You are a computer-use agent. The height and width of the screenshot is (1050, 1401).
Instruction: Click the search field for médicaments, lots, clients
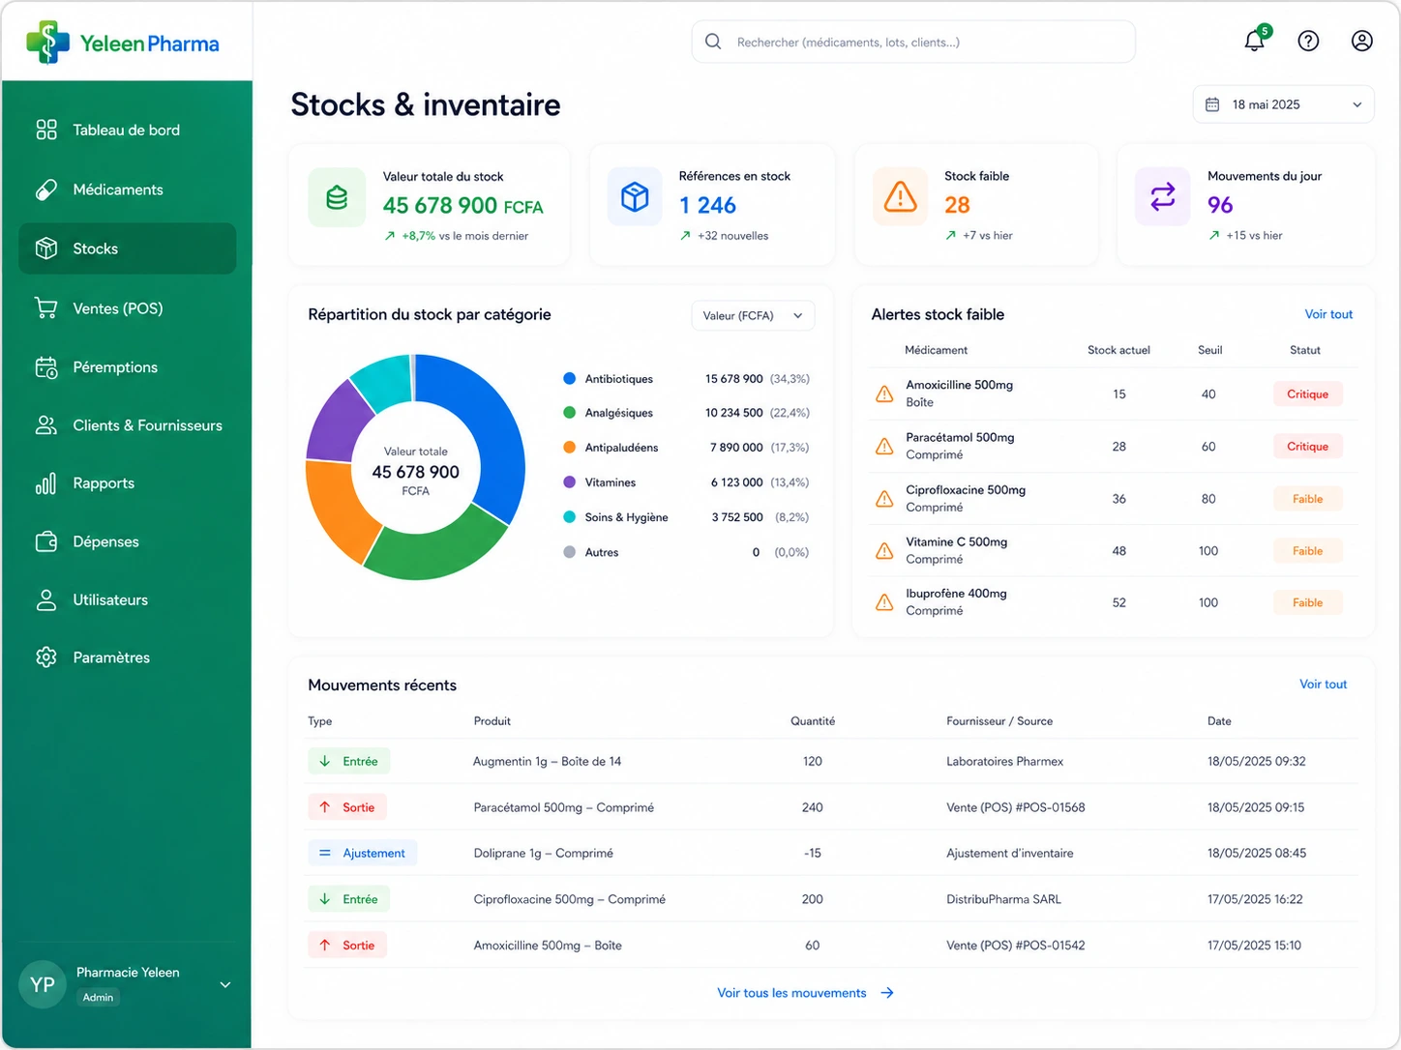[x=913, y=42]
